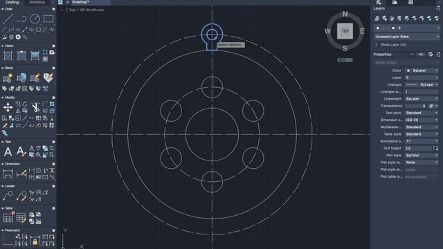The image size is (443, 249).
Task: Open the 2D Wireframe visual style menu
Action: [x=91, y=10]
